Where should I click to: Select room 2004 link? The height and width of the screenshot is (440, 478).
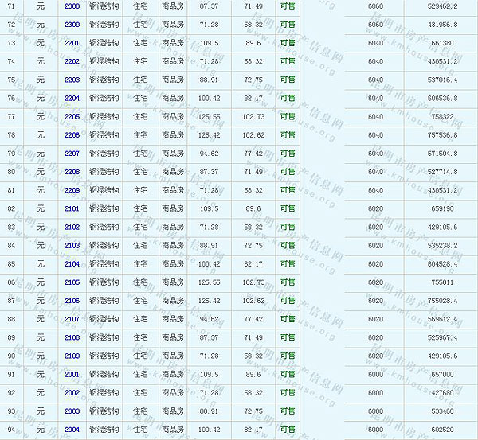(72, 430)
